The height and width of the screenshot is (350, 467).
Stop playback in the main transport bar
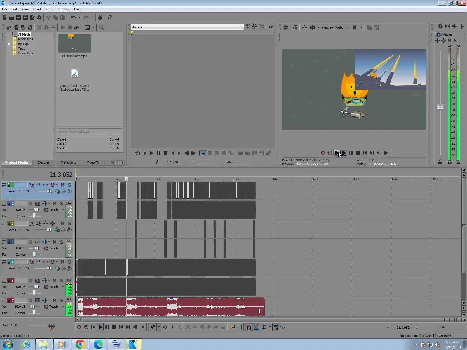[x=114, y=327]
